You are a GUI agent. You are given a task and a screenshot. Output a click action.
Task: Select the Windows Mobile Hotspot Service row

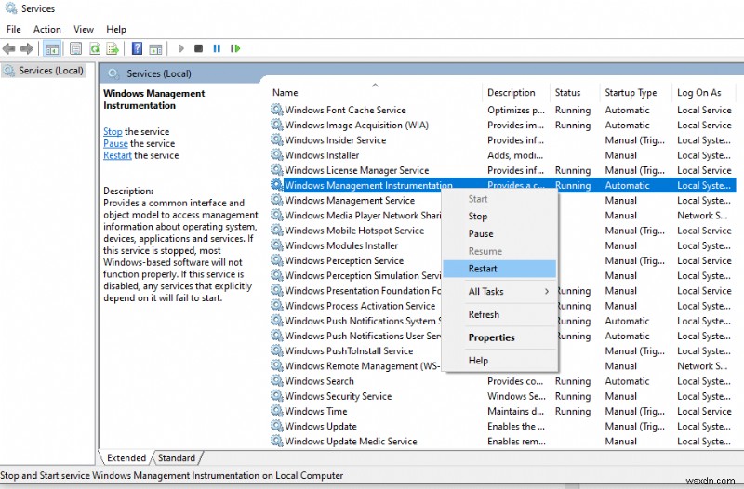pyautogui.click(x=356, y=231)
